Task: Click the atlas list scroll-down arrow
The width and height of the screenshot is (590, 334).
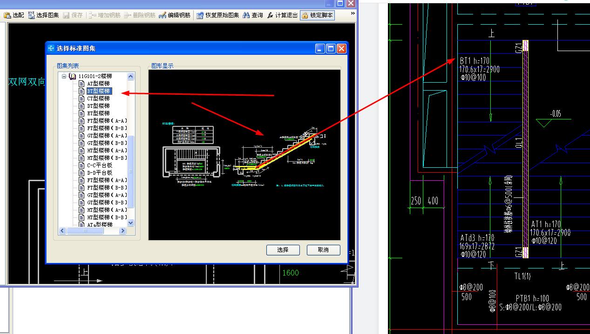Action: click(131, 223)
